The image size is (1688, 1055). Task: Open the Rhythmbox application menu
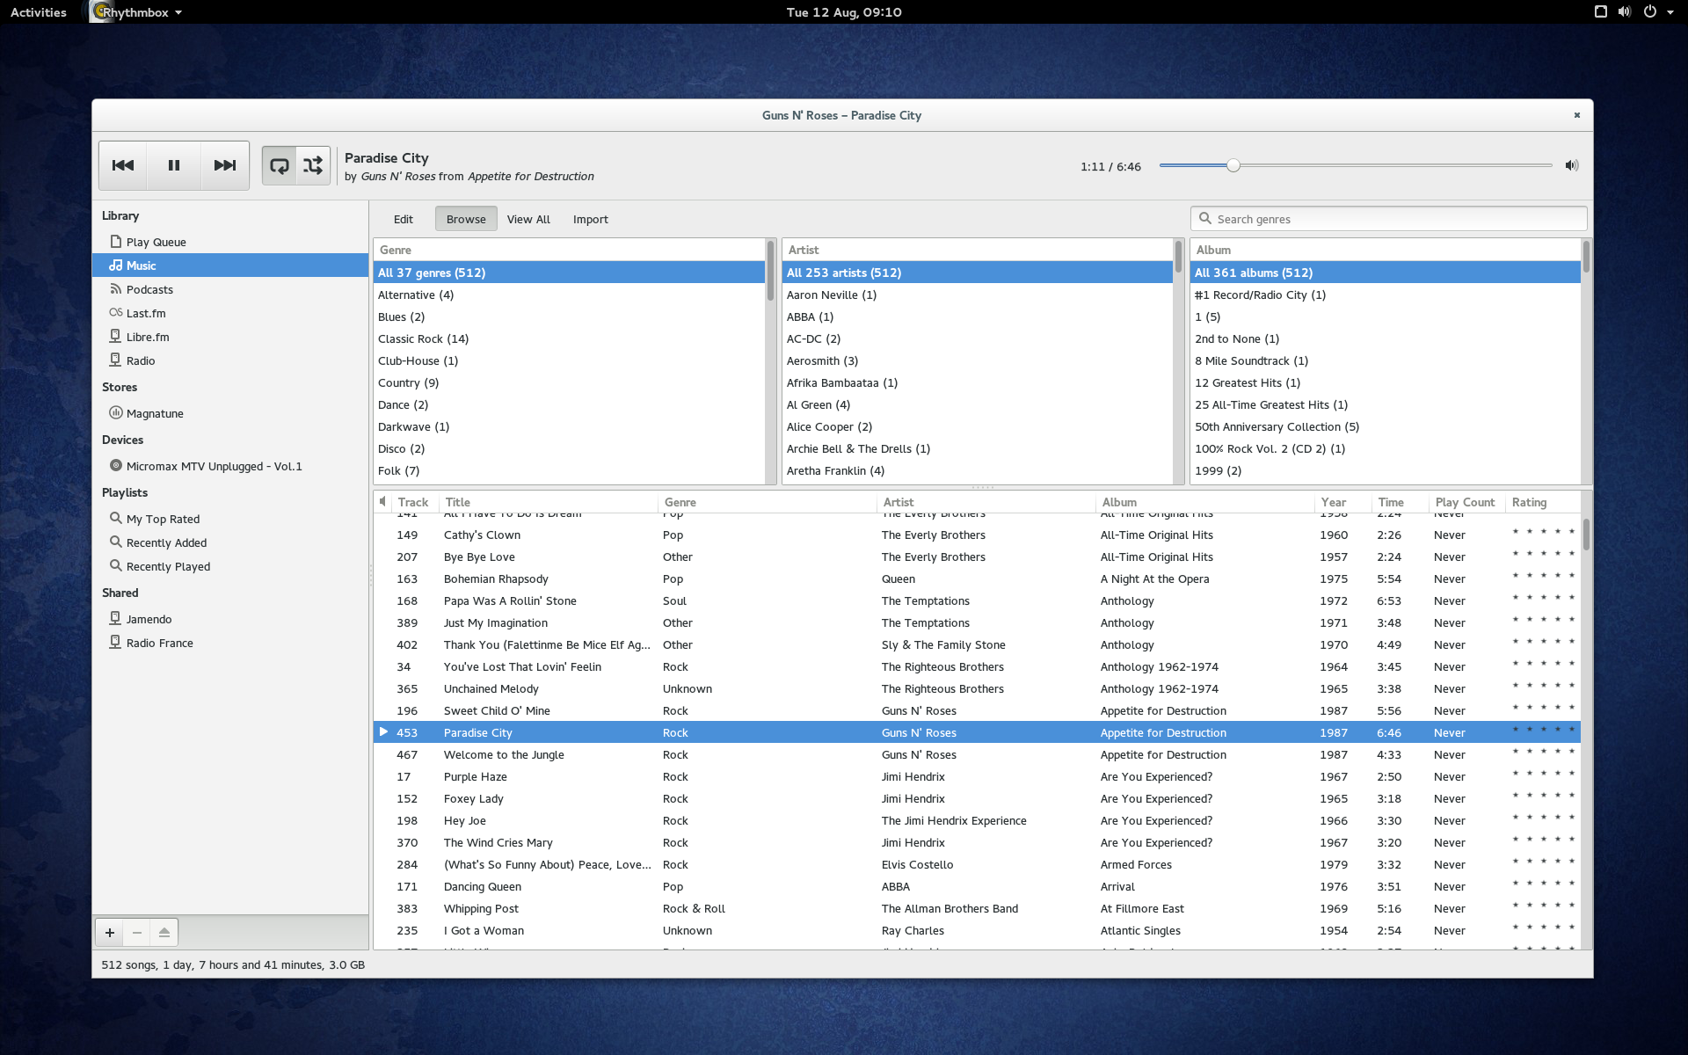click(x=136, y=12)
